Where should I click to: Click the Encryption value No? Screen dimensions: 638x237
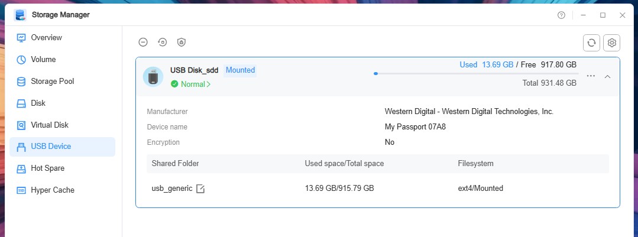390,142
